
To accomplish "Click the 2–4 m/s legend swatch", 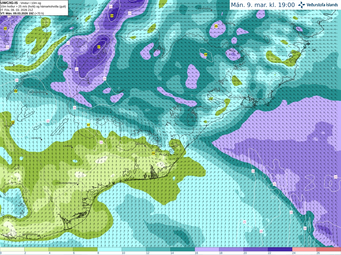I will [36, 249].
